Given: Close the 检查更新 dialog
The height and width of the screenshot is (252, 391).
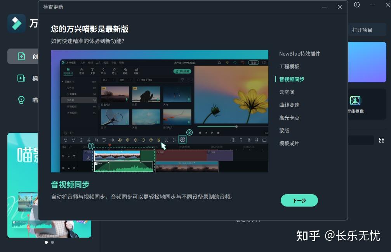Looking at the screenshot, I should (340, 7).
